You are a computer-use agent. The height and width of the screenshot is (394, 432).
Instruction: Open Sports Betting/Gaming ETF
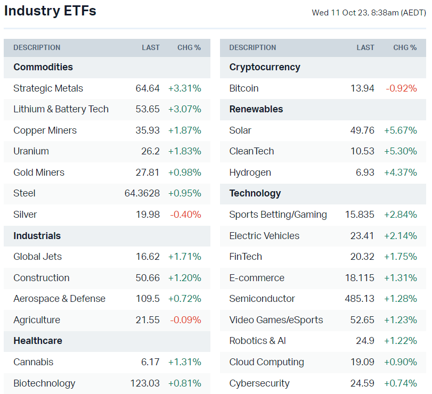click(x=278, y=215)
